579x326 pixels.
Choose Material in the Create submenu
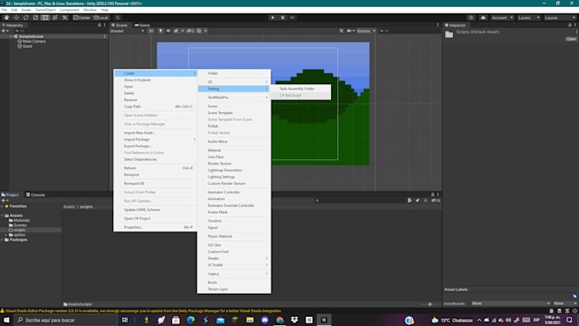(234, 151)
